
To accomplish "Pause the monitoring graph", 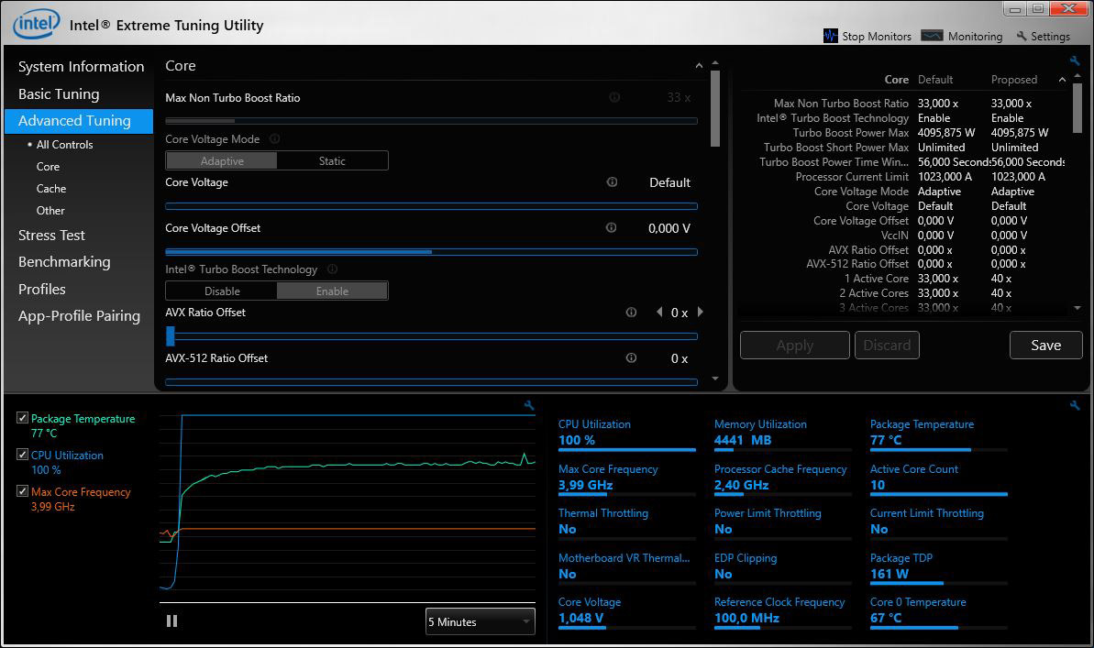I will pyautogui.click(x=171, y=621).
